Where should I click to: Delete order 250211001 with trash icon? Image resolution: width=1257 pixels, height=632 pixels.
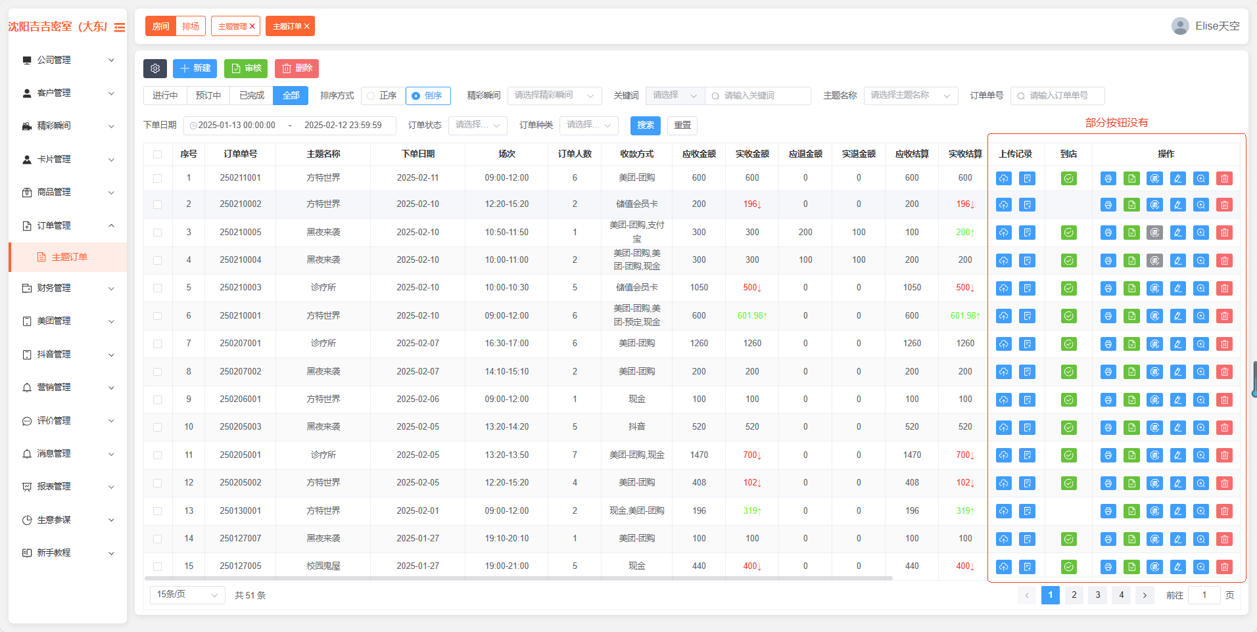coord(1224,179)
